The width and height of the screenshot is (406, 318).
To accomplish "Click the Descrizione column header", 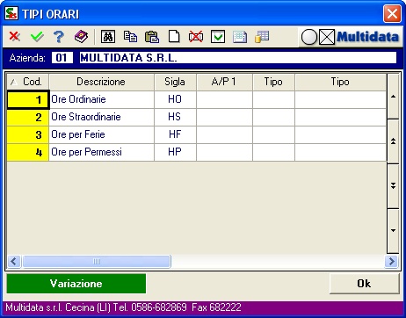I will [101, 82].
